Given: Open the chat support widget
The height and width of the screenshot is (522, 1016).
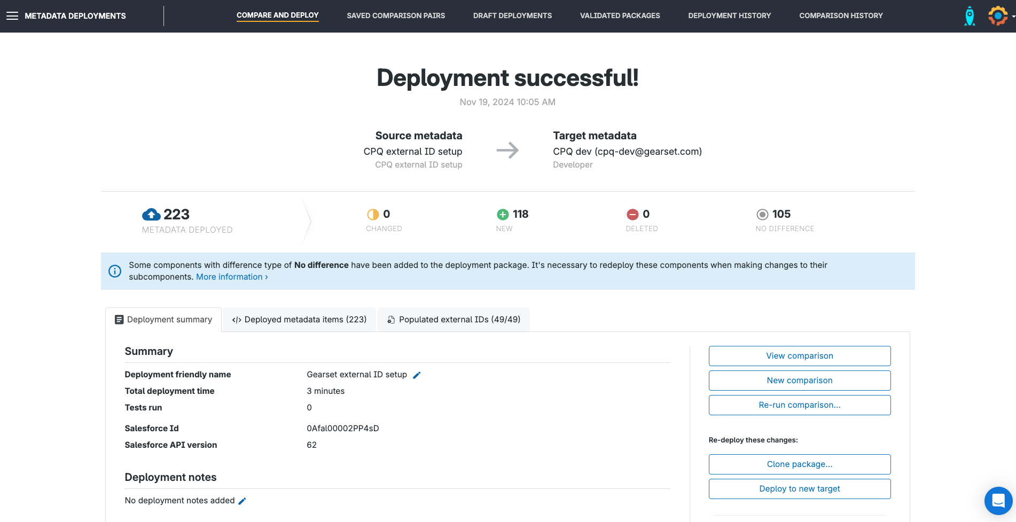Looking at the screenshot, I should [x=998, y=501].
